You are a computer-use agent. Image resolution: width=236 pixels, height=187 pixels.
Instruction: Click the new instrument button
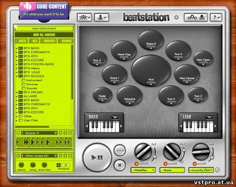point(44,28)
